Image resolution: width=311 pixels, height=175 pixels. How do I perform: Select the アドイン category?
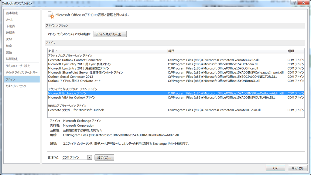[x=22, y=79]
